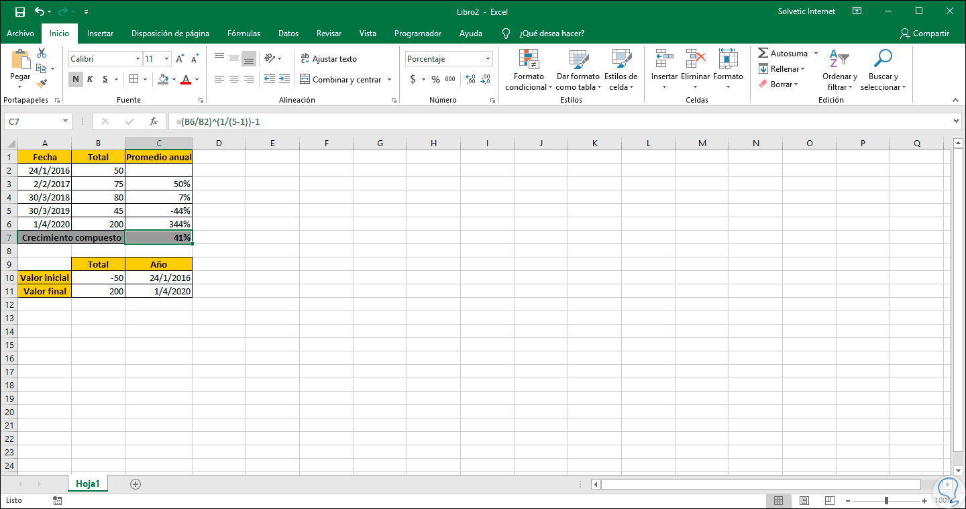Toggle Combinar y centrar
Image resolution: width=966 pixels, height=509 pixels.
[341, 79]
